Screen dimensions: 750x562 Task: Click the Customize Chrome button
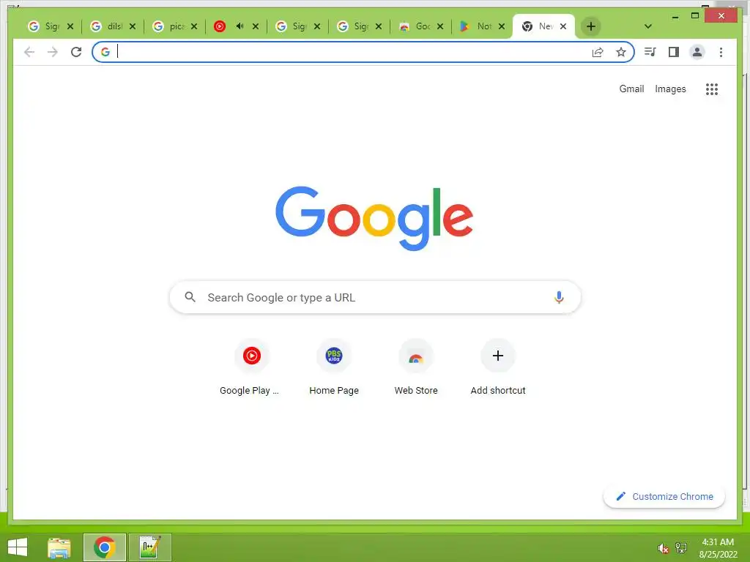[x=664, y=497]
